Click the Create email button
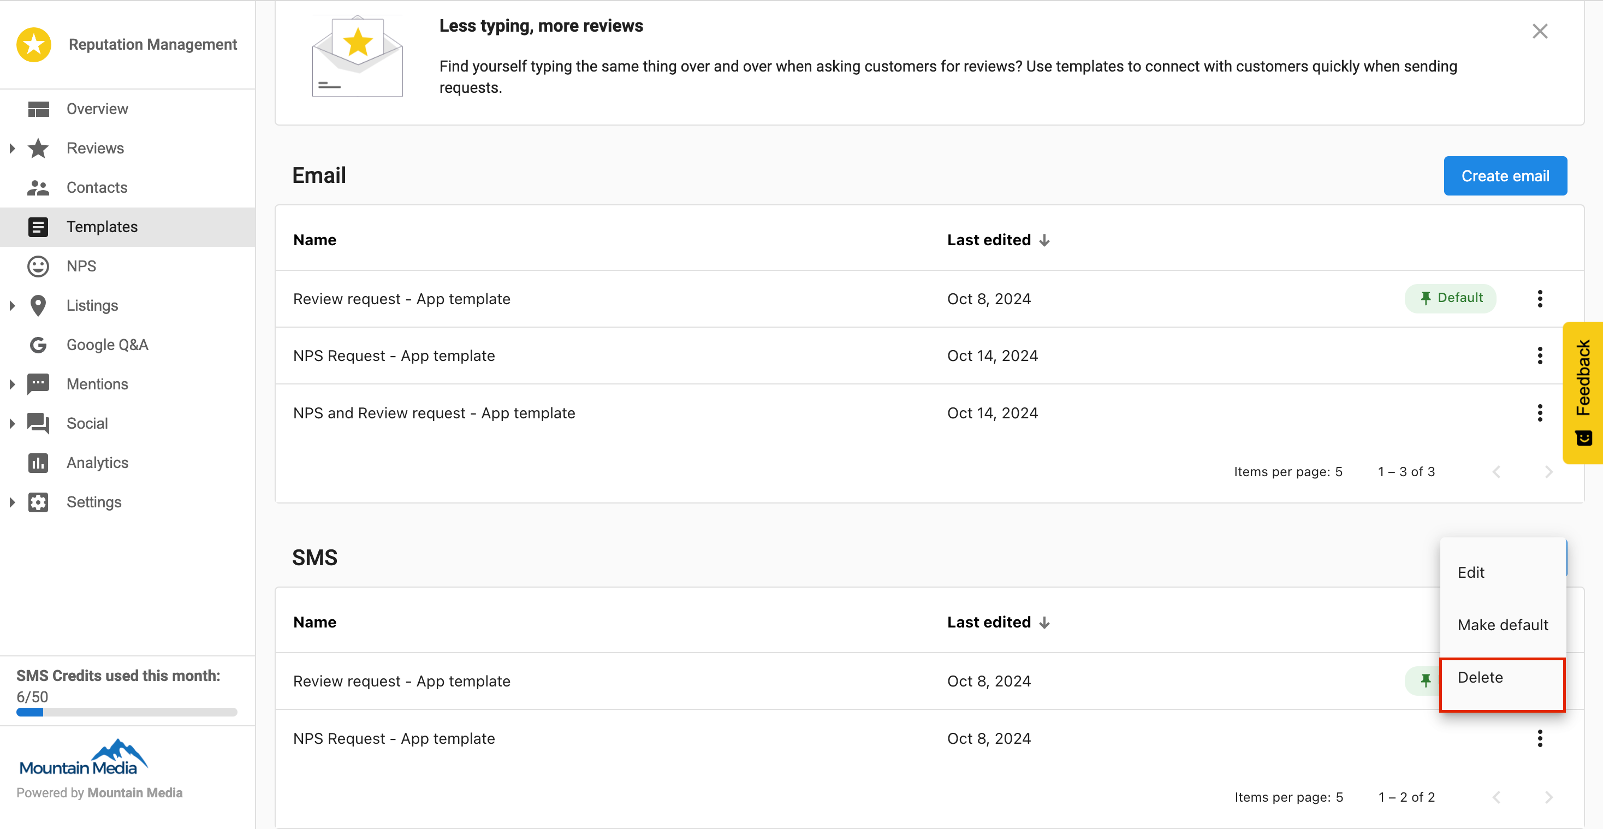This screenshot has width=1603, height=829. [1505, 176]
